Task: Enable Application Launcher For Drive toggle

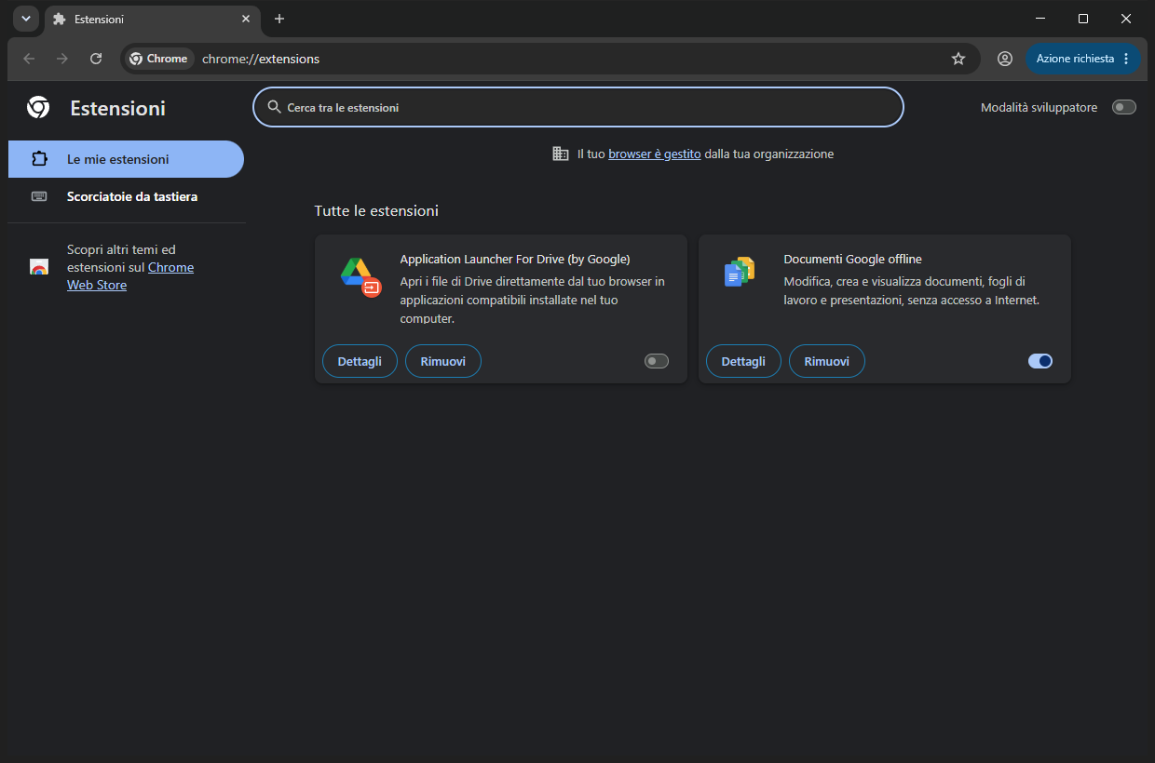Action: (x=657, y=361)
